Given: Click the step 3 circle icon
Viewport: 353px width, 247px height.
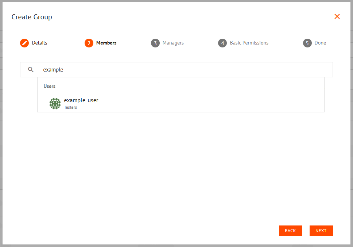Looking at the screenshot, I should [x=155, y=43].
